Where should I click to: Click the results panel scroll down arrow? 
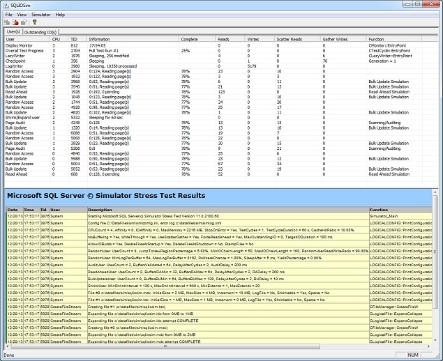pyautogui.click(x=435, y=340)
